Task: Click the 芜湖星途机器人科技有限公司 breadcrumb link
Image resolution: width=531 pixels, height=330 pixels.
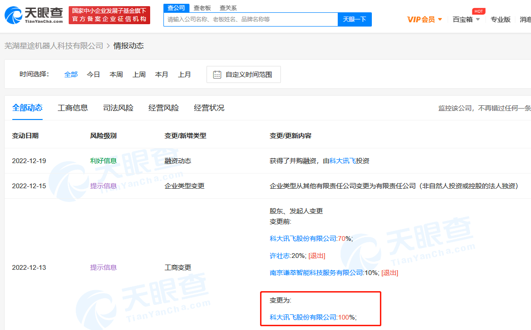Action: click(54, 46)
